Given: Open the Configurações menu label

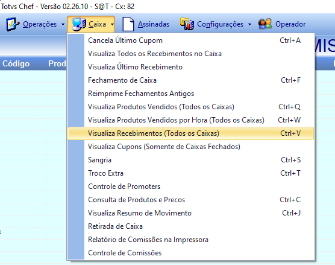Looking at the screenshot, I should (220, 24).
